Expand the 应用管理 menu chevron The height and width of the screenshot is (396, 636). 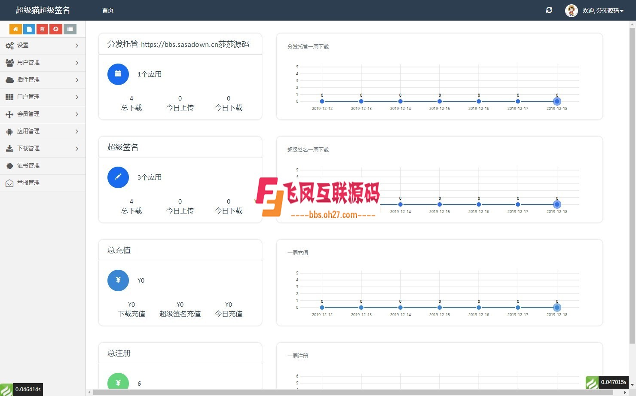click(x=77, y=131)
